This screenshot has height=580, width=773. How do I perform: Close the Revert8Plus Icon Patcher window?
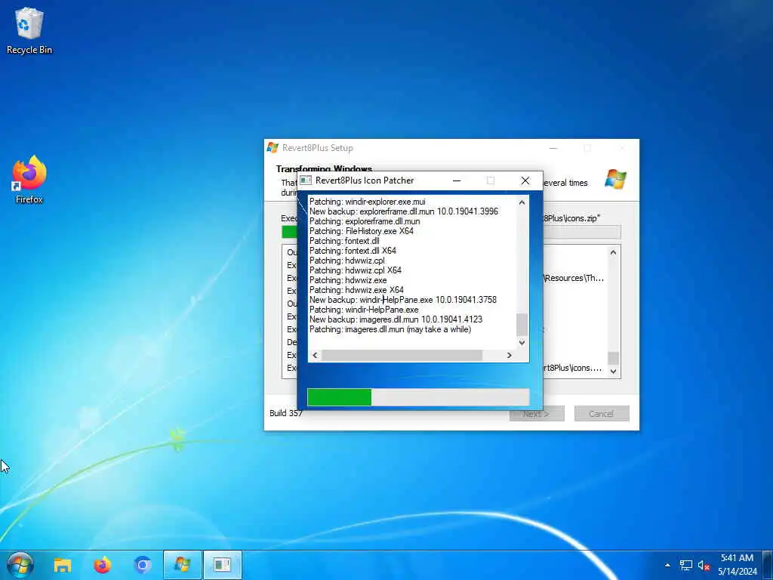point(525,180)
